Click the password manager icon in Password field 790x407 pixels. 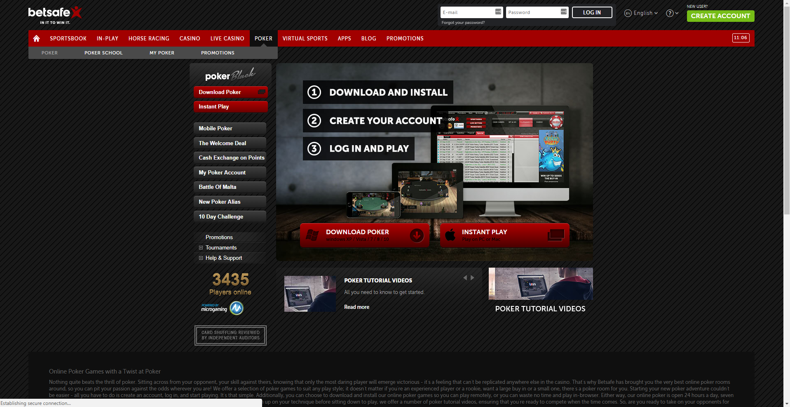pos(564,12)
